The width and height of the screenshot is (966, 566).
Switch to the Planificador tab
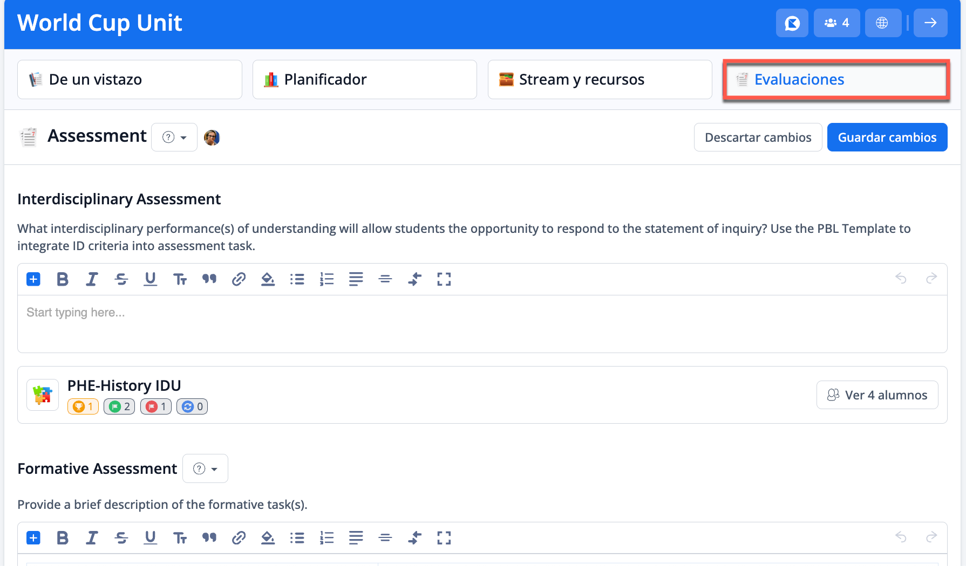[364, 80]
